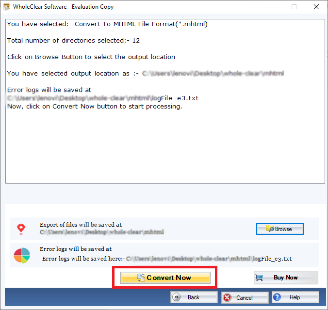This screenshot has height=310, width=328.
Task: Click inside the conversion log text area
Action: tap(165, 145)
